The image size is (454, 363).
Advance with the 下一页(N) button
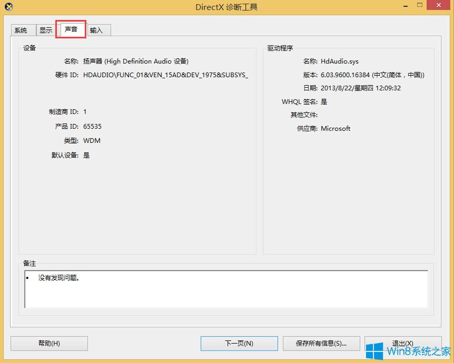point(239,343)
